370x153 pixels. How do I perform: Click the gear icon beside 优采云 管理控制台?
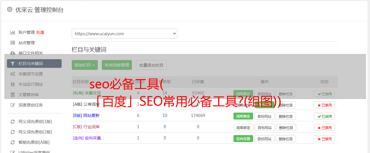[x=10, y=10]
